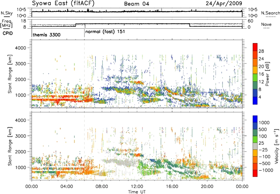Click the '-1000' tick on Velocity colorbar
The height and width of the screenshot is (194, 280).
266,170
